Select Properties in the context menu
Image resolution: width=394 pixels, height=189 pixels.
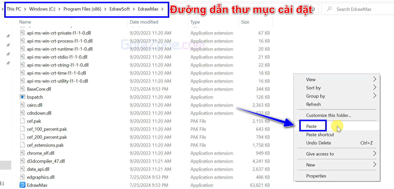316,176
